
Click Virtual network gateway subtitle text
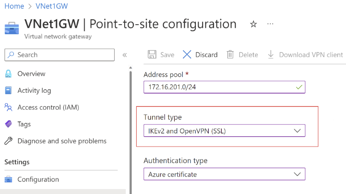point(58,36)
